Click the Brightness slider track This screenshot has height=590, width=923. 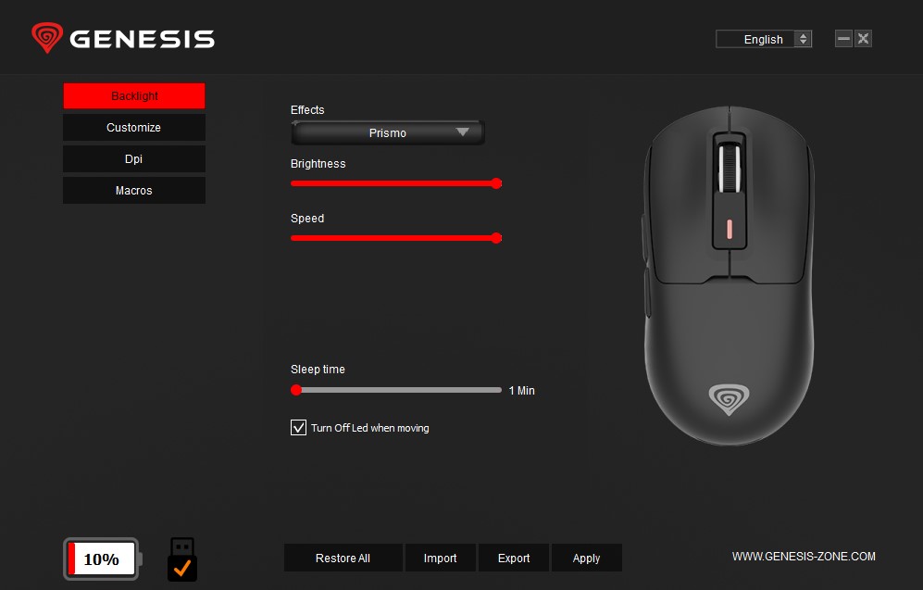tap(396, 183)
